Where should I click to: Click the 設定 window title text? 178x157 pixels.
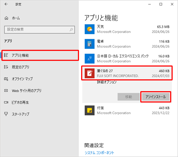(x=19, y=4)
